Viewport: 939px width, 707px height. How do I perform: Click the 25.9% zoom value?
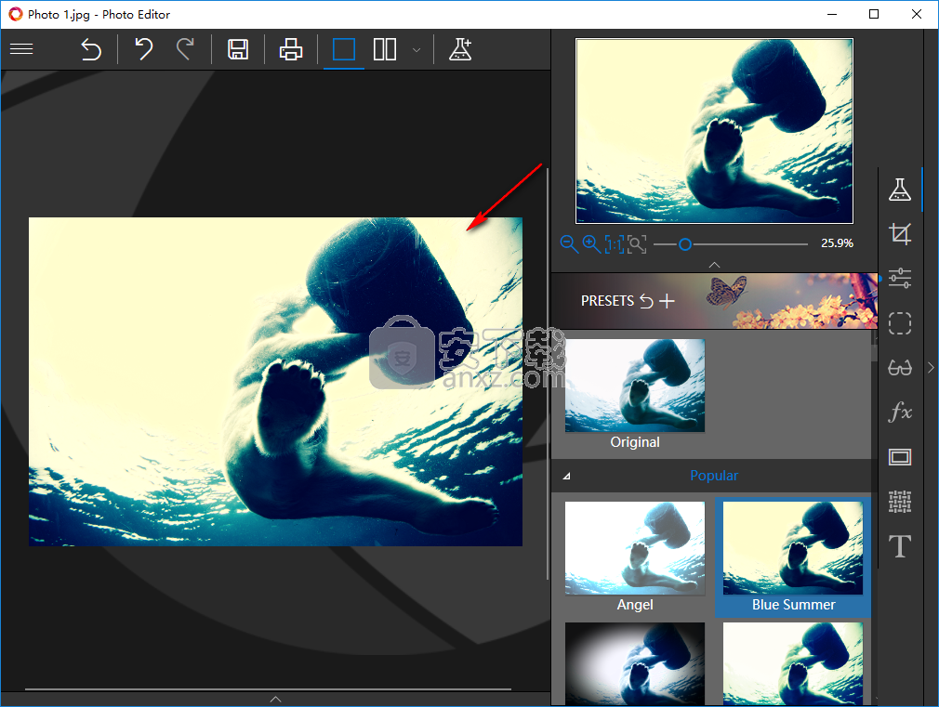click(x=837, y=243)
